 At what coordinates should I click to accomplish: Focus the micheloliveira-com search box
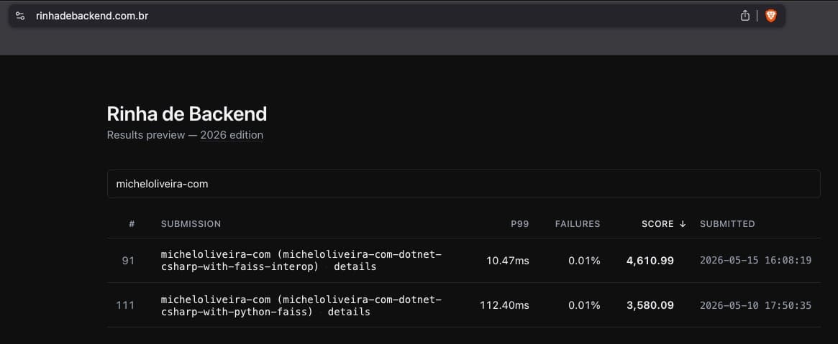coord(463,184)
